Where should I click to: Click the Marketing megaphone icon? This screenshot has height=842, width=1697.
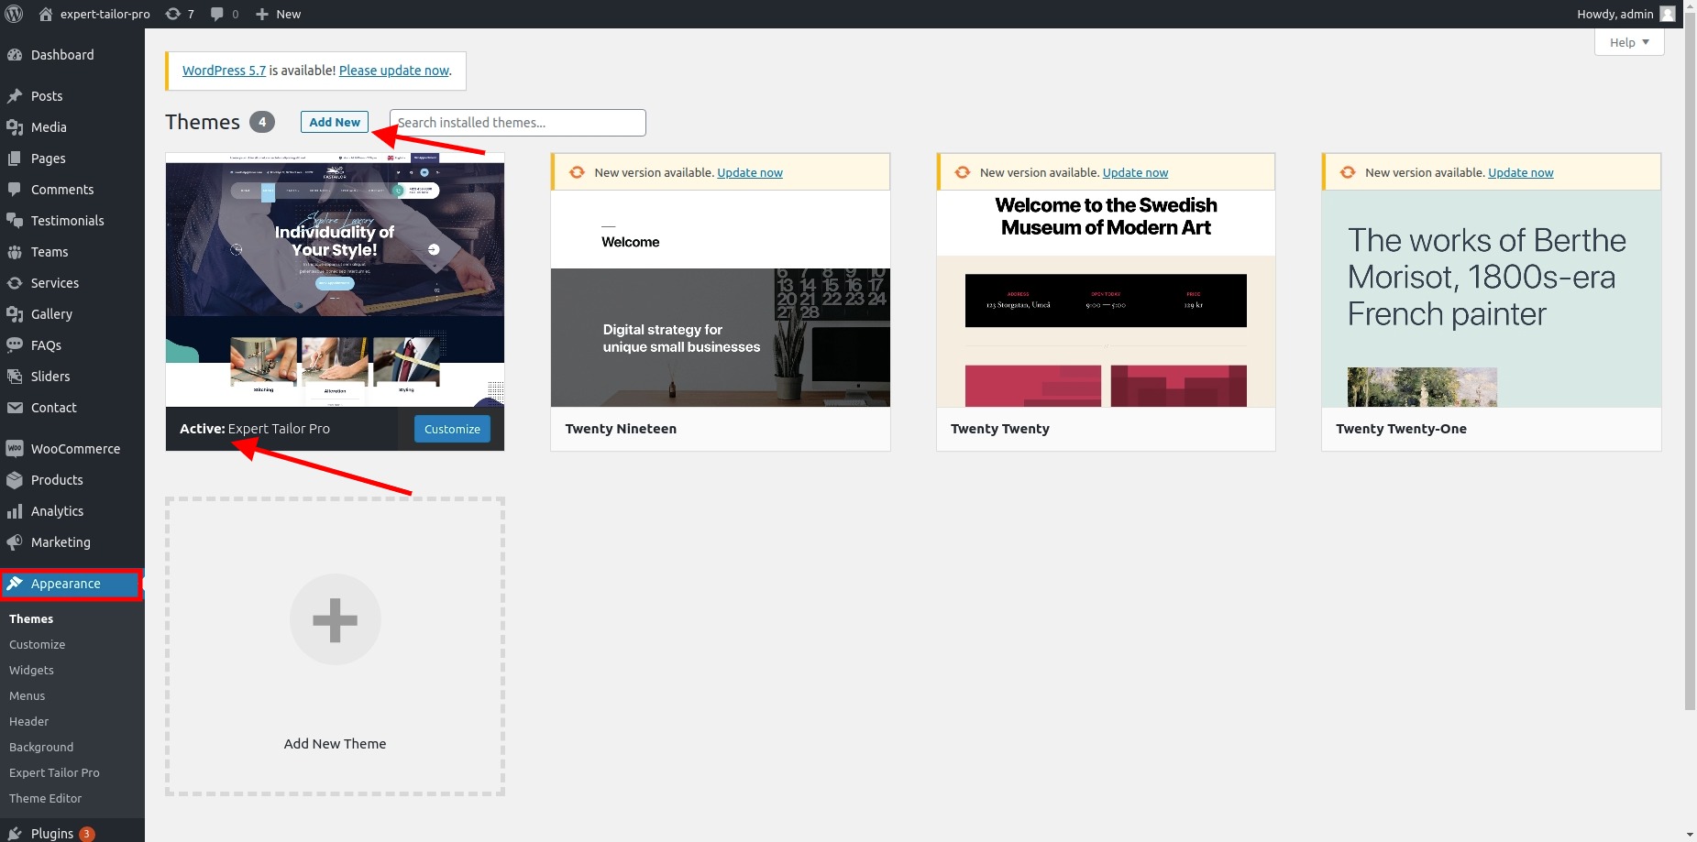point(15,542)
